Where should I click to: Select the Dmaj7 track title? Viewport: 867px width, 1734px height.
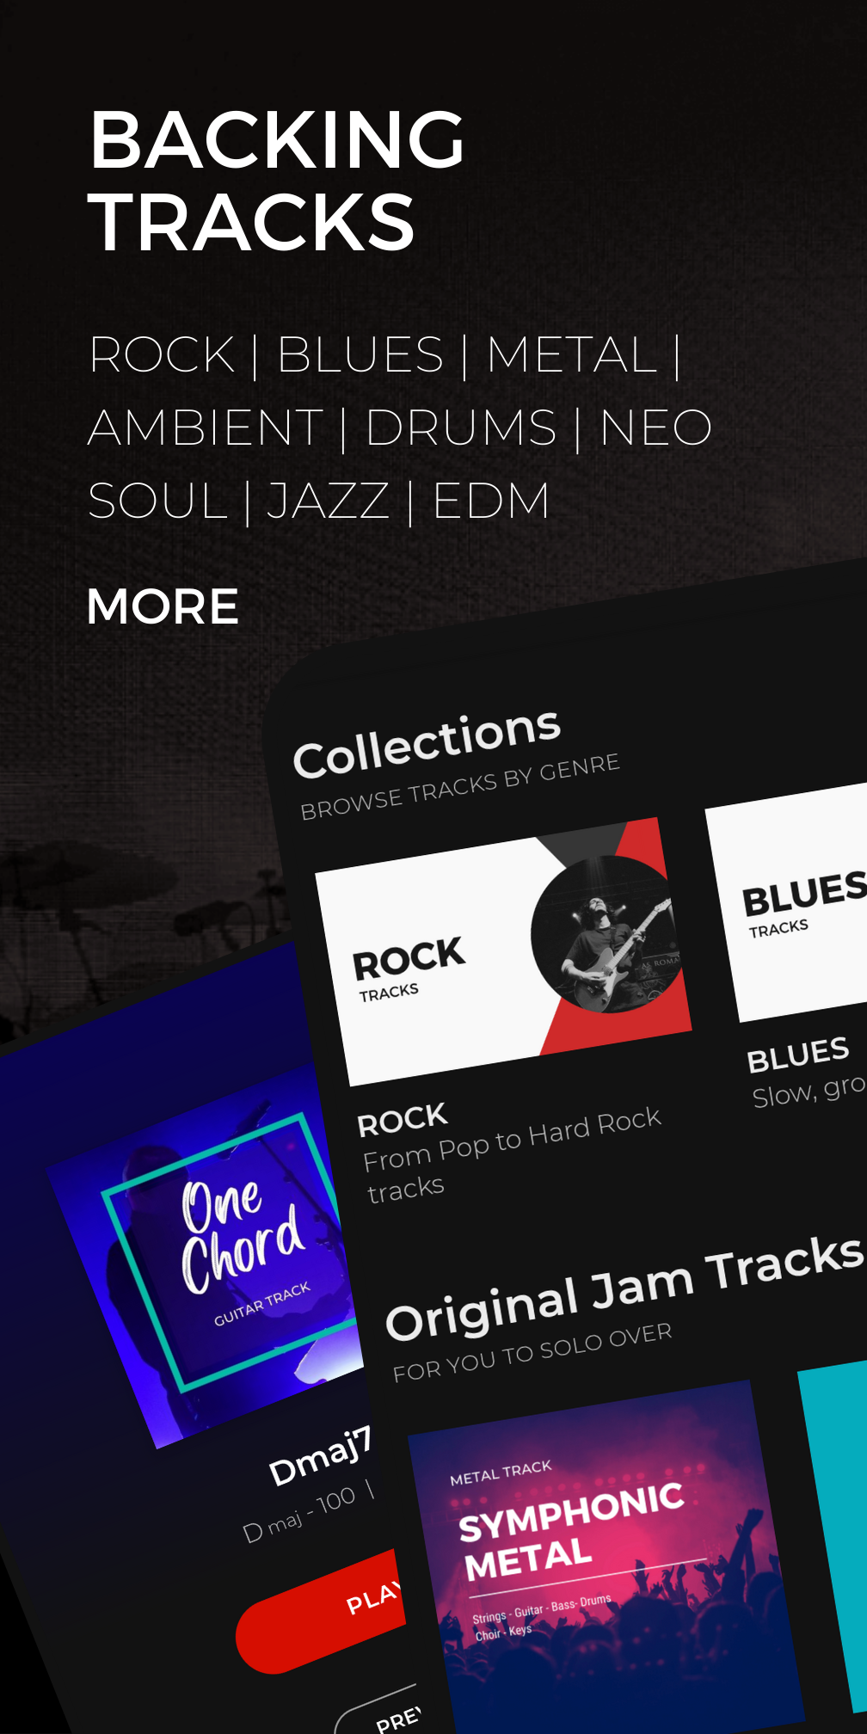pos(320,1455)
